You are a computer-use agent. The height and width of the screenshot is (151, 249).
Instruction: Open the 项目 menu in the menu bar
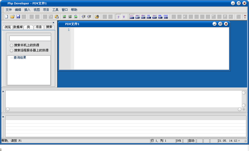pyautogui.click(x=46, y=10)
